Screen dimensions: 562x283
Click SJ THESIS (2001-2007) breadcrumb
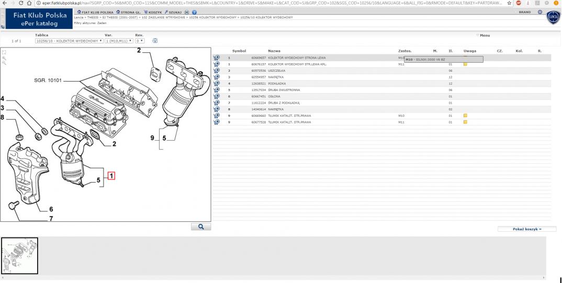pyautogui.click(x=121, y=17)
